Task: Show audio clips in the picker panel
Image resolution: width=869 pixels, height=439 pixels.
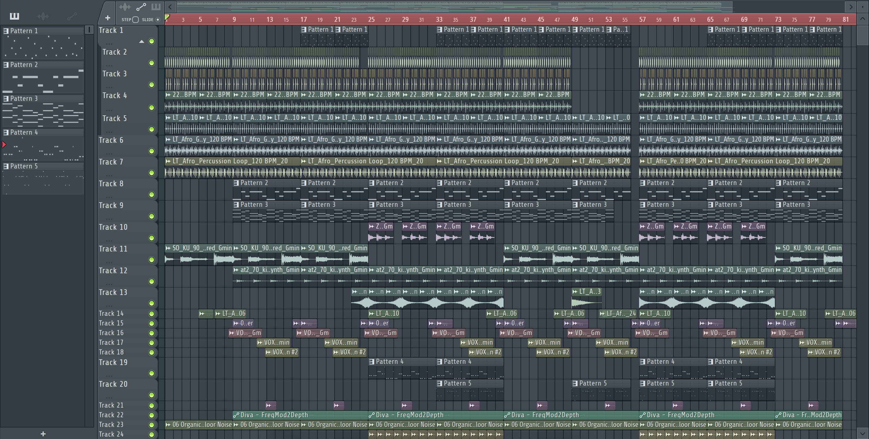Action: 43,16
